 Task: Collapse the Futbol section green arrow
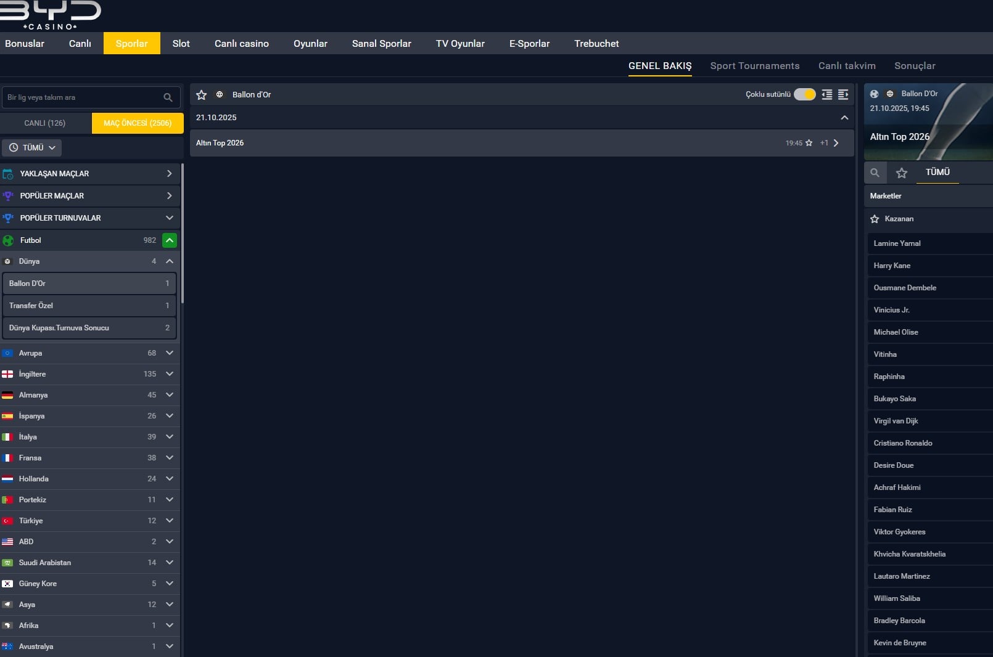(170, 240)
